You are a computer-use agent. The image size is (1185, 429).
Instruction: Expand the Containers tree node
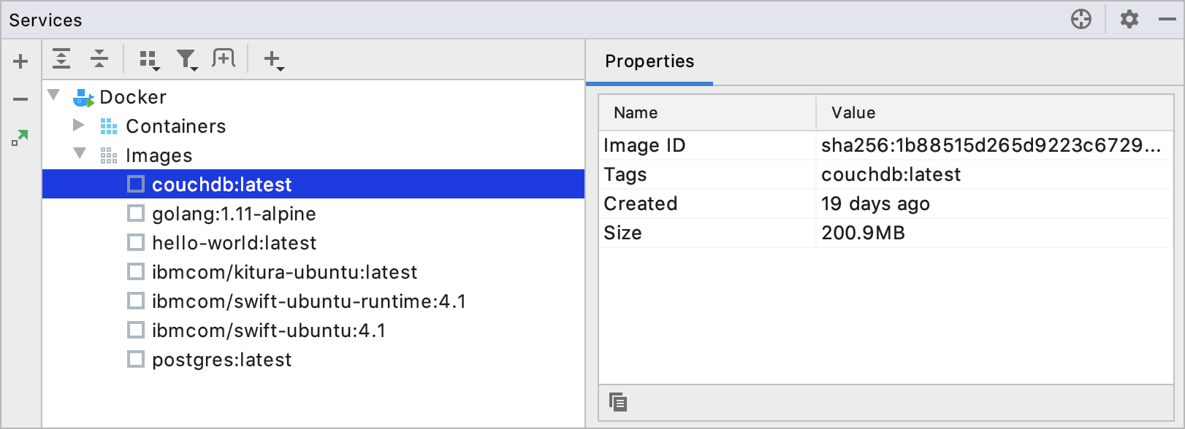point(79,125)
